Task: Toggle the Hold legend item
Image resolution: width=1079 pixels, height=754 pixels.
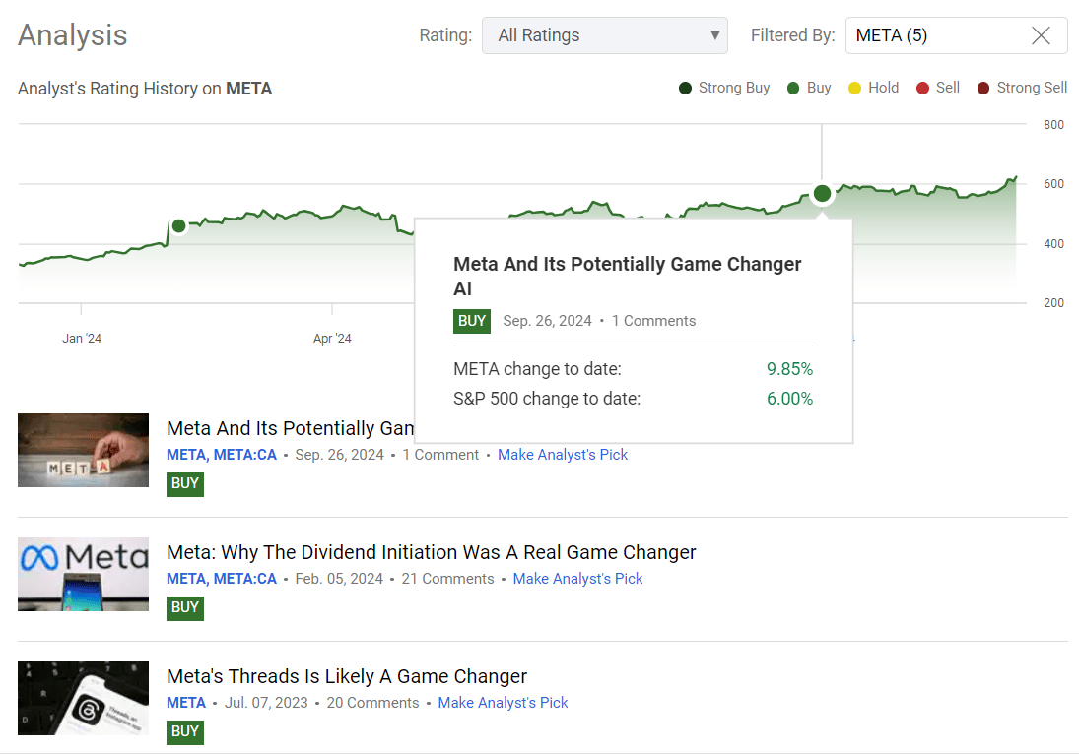Action: pyautogui.click(x=873, y=88)
